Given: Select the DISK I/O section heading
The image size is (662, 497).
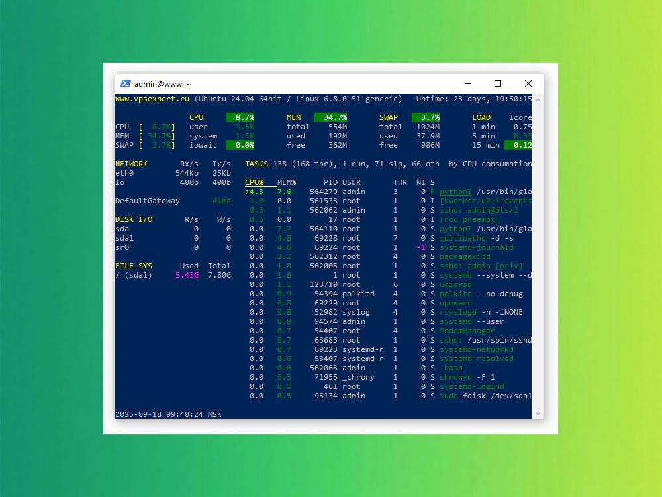Looking at the screenshot, I should pos(134,220).
